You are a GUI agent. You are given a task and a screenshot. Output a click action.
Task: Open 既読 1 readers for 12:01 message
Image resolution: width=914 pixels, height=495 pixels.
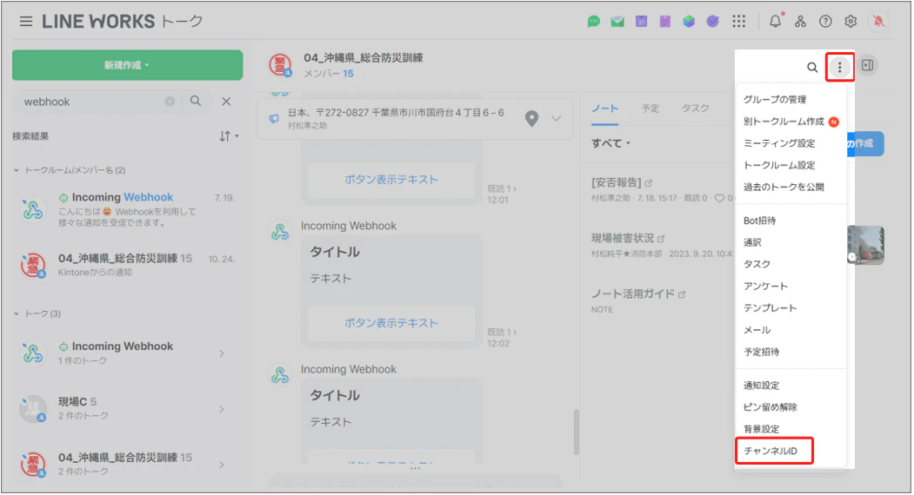pos(502,188)
